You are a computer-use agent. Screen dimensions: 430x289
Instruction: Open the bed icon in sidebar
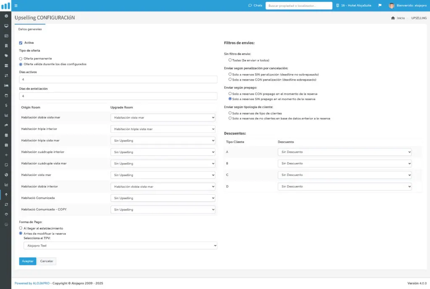[6, 86]
